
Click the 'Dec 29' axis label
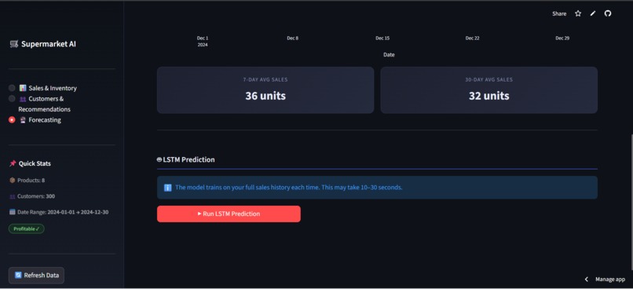coord(562,38)
